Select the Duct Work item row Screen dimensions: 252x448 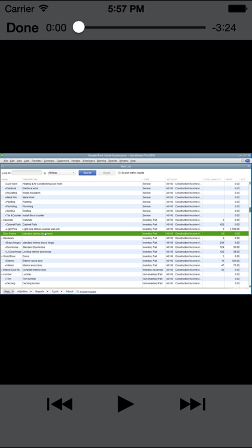click(x=124, y=184)
